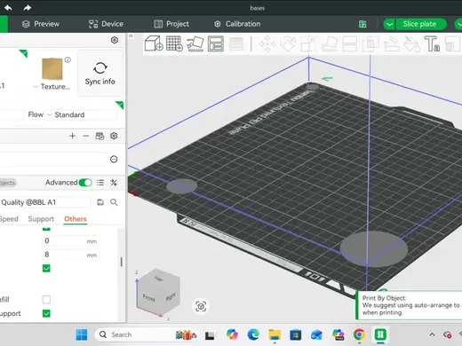Click the circled minus filament icon
This screenshot has height=346, width=462.
pyautogui.click(x=114, y=160)
